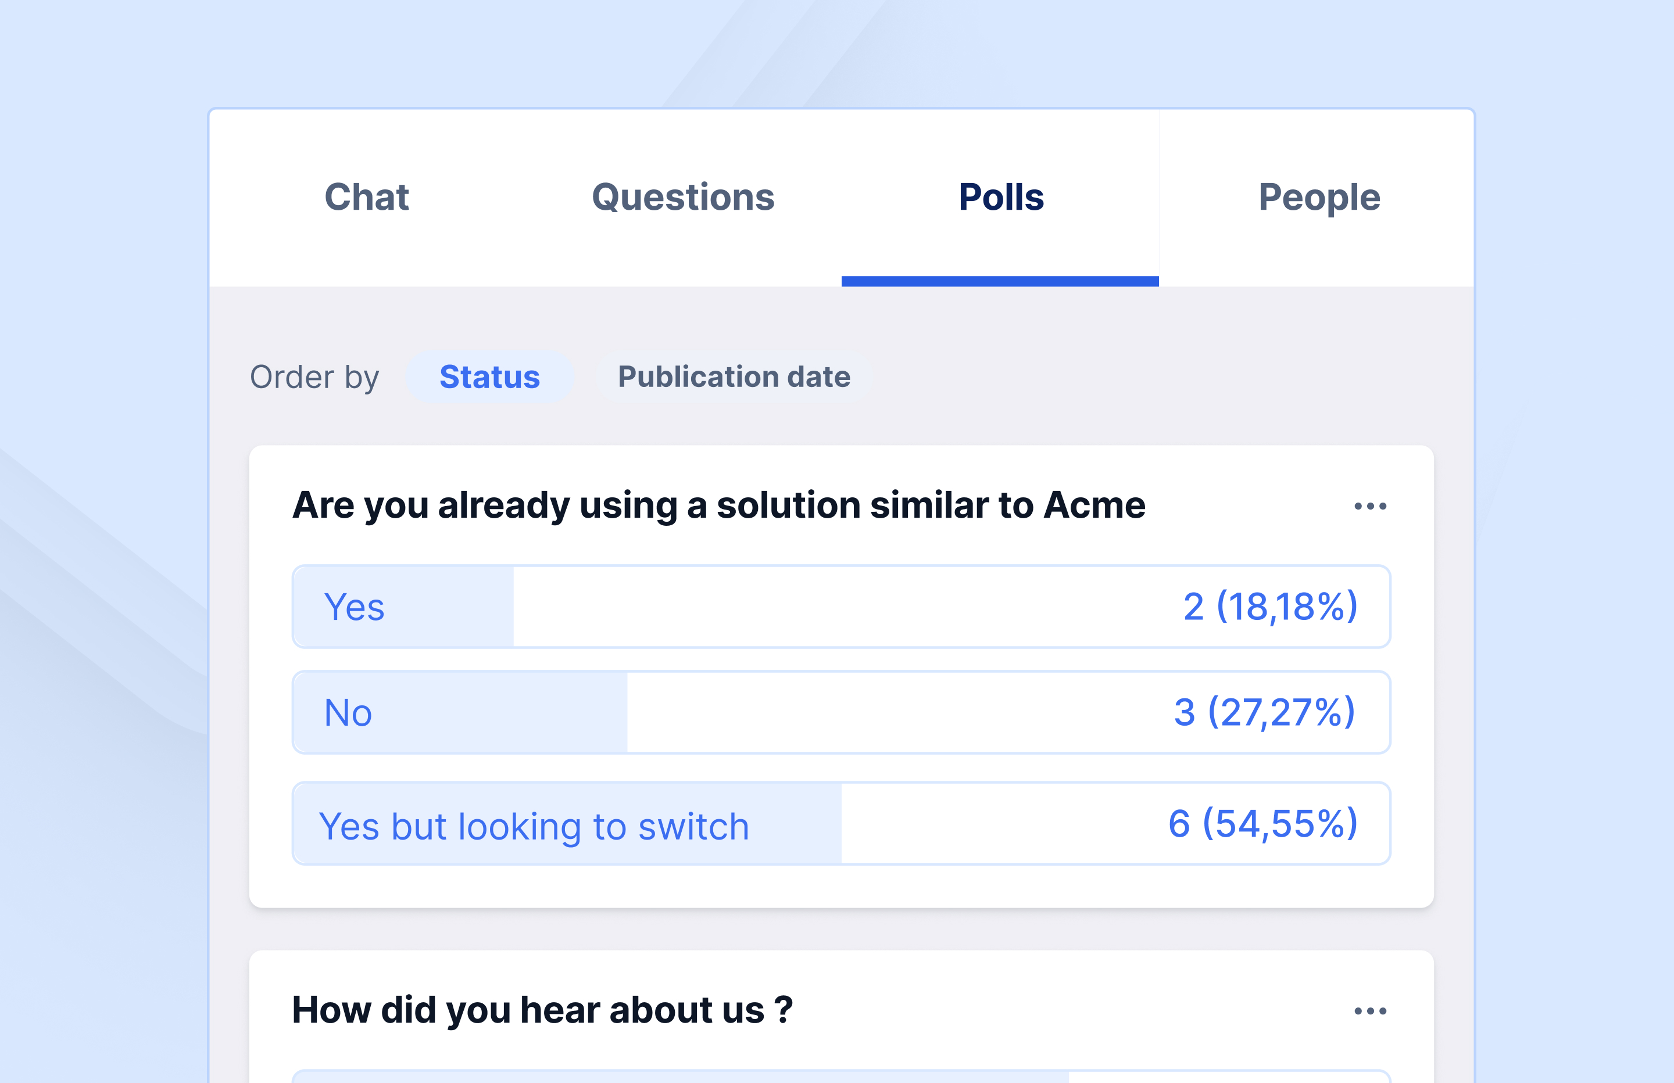Click the 'Order by' label
Viewport: 1674px width, 1083px height.
tap(314, 377)
